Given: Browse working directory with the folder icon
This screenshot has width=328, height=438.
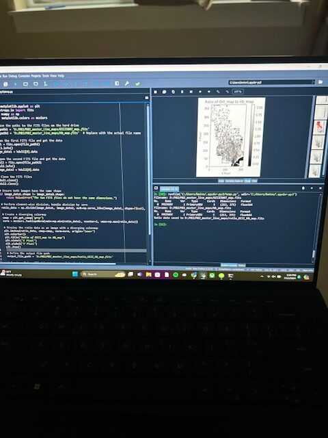Looking at the screenshot, I should pos(320,82).
